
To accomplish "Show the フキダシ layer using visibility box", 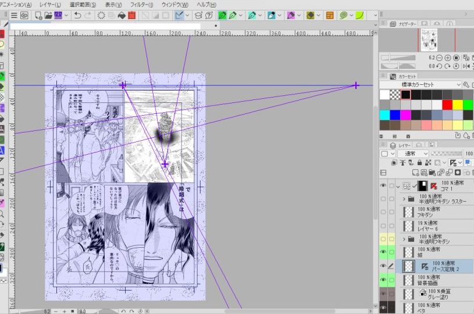I will (x=383, y=212).
